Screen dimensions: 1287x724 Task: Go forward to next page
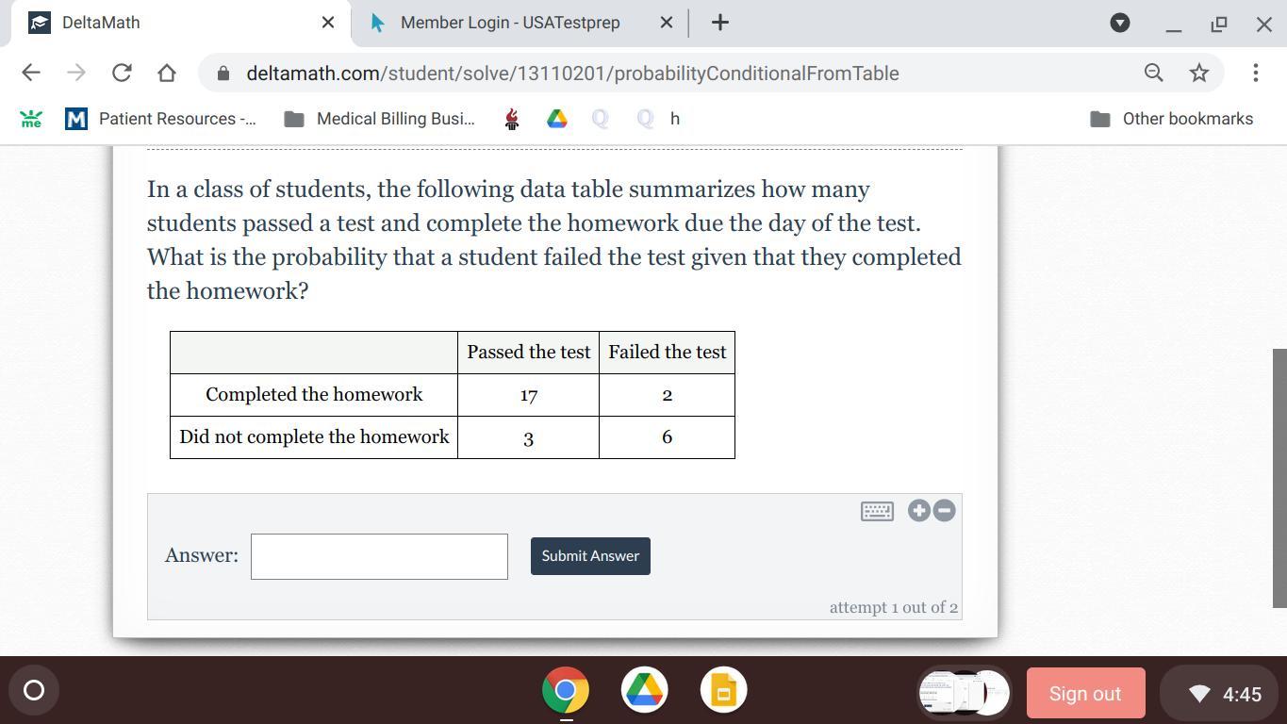(76, 73)
